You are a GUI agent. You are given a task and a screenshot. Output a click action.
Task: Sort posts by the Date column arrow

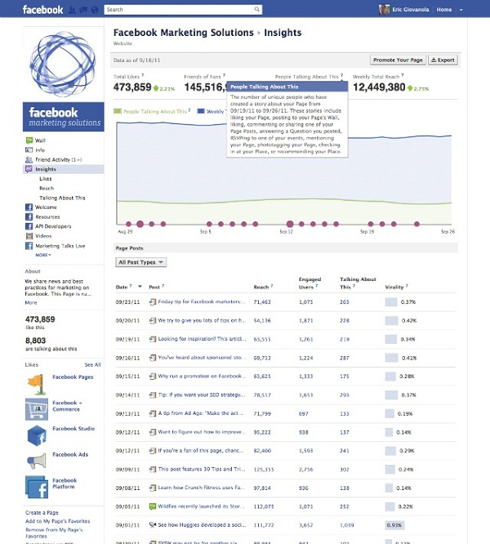pos(140,287)
